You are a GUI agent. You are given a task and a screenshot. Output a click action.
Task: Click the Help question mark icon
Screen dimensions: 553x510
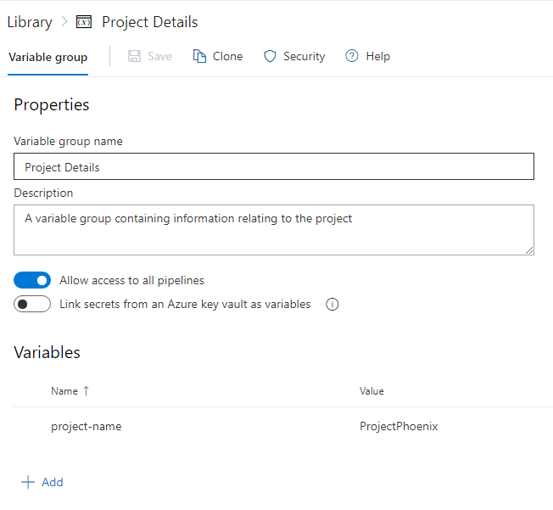(352, 57)
